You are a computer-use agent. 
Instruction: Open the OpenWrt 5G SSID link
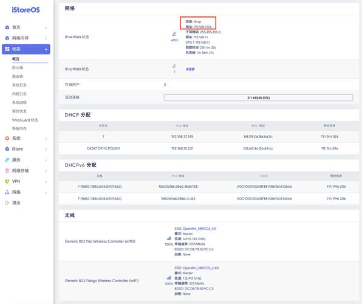click(199, 229)
